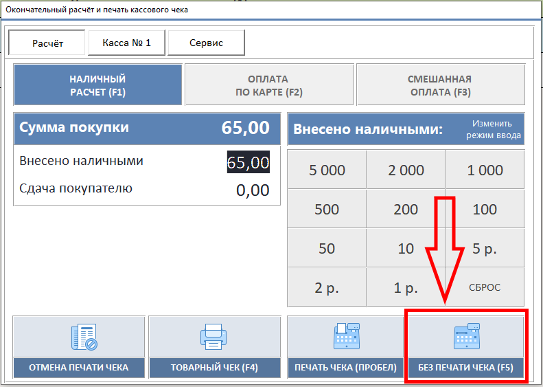The width and height of the screenshot is (543, 387).
Task: Click the Внесено наличными amount field
Action: coord(248,162)
